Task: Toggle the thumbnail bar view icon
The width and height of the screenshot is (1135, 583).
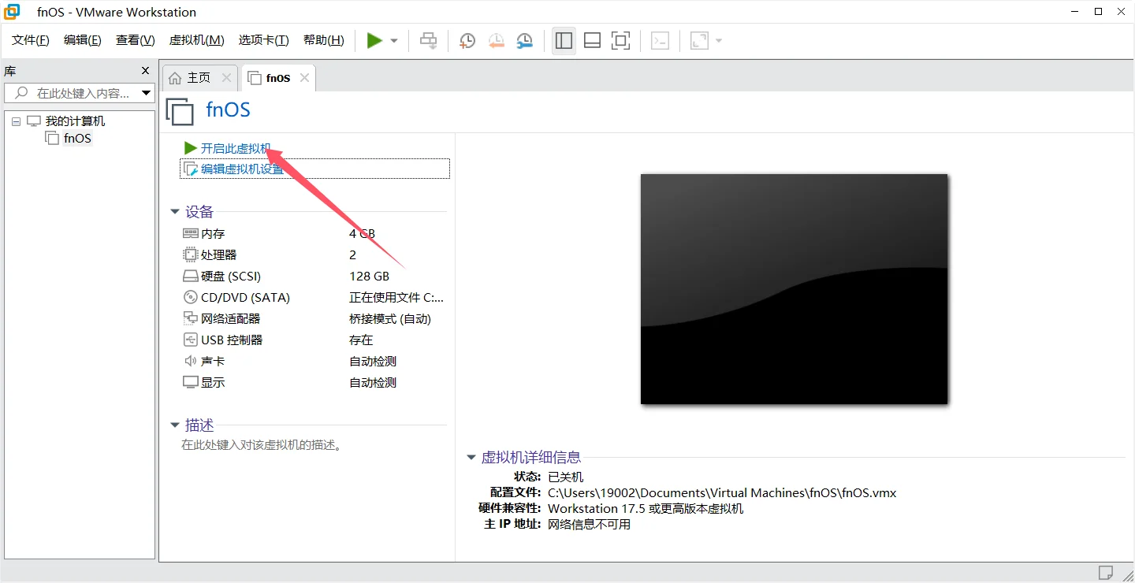Action: [x=592, y=41]
